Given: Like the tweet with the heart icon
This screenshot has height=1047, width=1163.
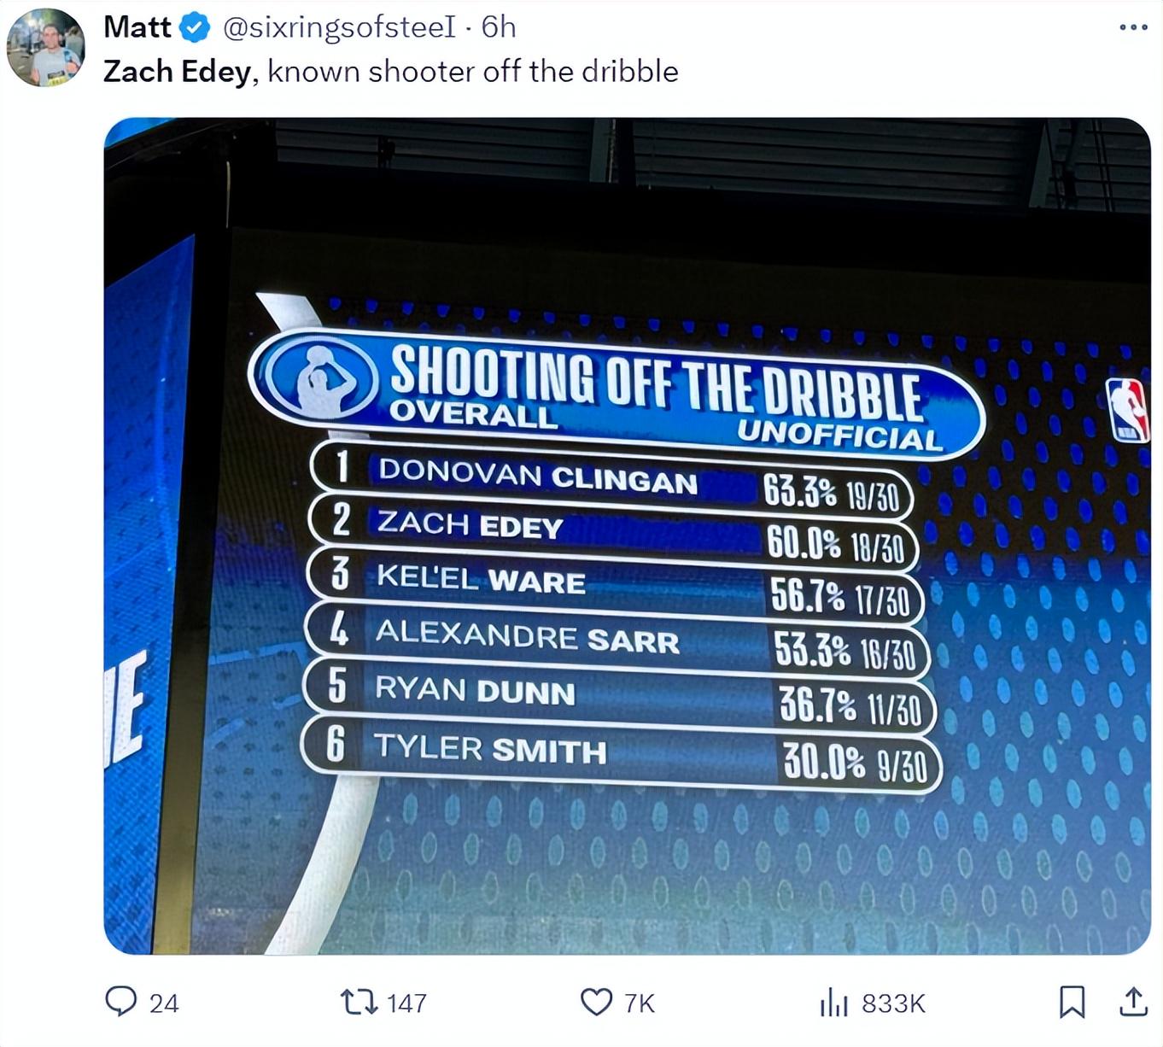Looking at the screenshot, I should coord(596,1002).
